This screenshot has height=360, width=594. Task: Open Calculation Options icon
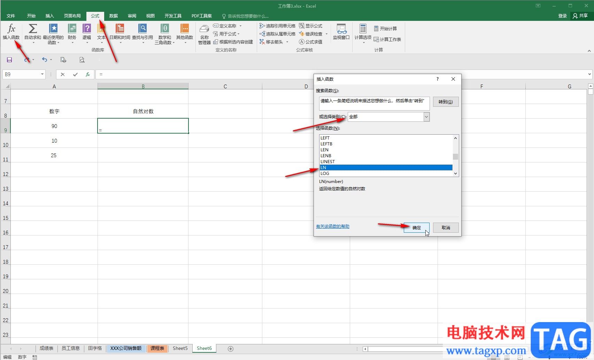(363, 29)
